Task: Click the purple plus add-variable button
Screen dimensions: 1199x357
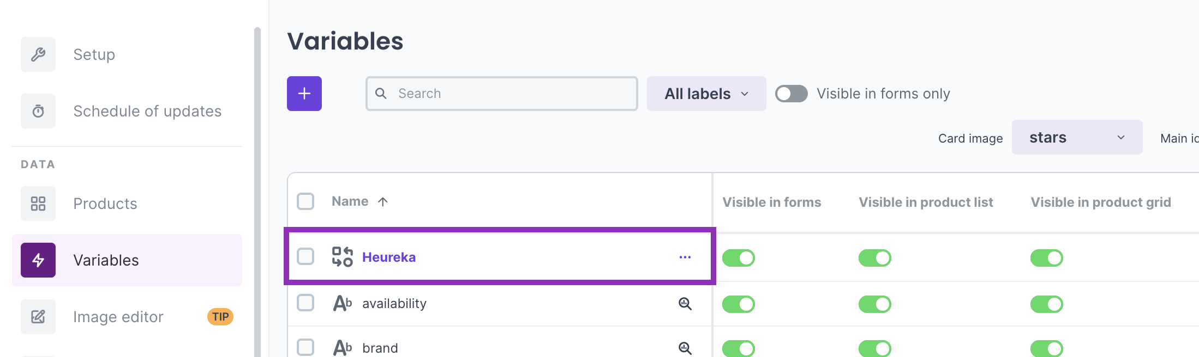Action: click(304, 94)
